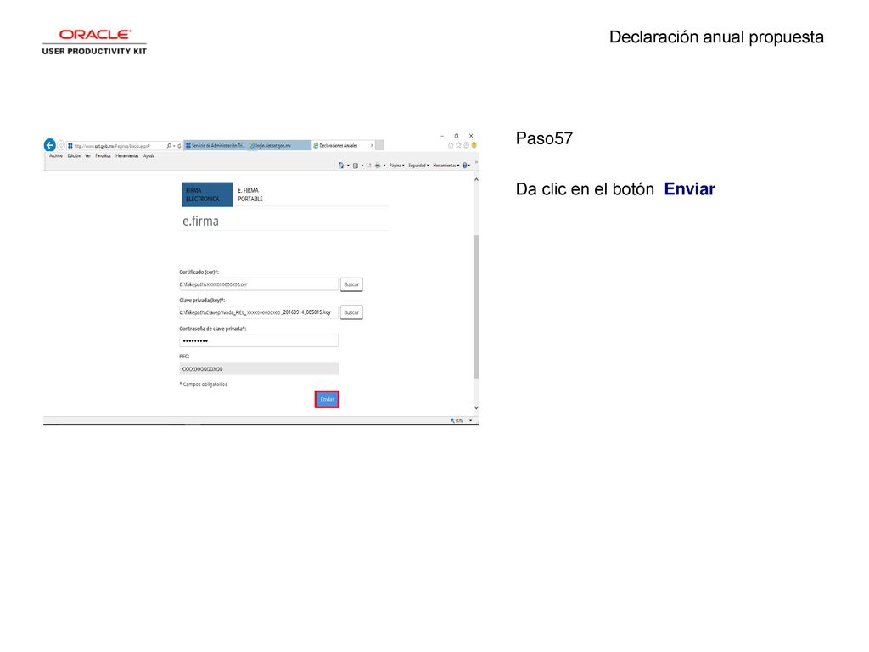Click the vertical scrollbar thumb

point(476,306)
